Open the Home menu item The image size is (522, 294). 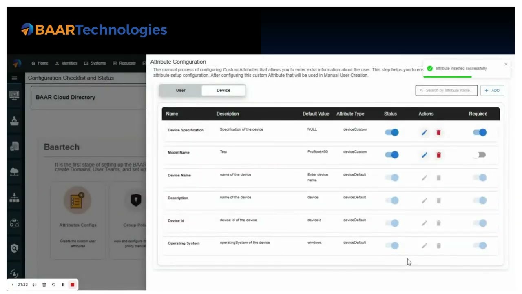tap(40, 63)
